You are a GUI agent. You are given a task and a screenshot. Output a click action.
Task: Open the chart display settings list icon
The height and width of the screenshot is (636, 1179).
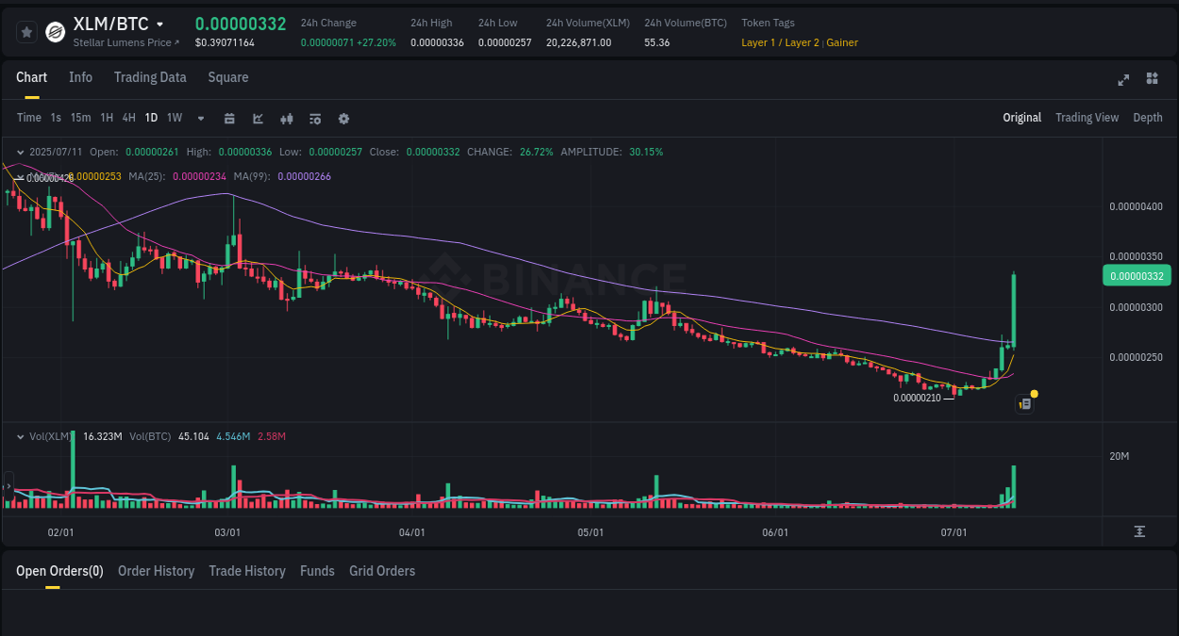315,118
